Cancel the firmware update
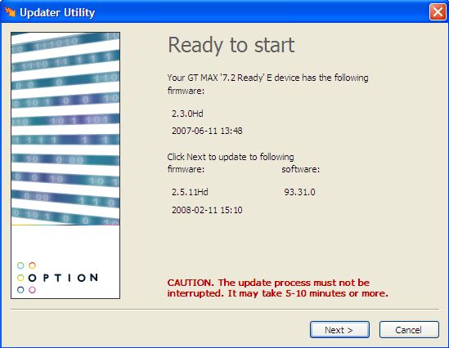Image resolution: width=449 pixels, height=348 pixels. [409, 330]
